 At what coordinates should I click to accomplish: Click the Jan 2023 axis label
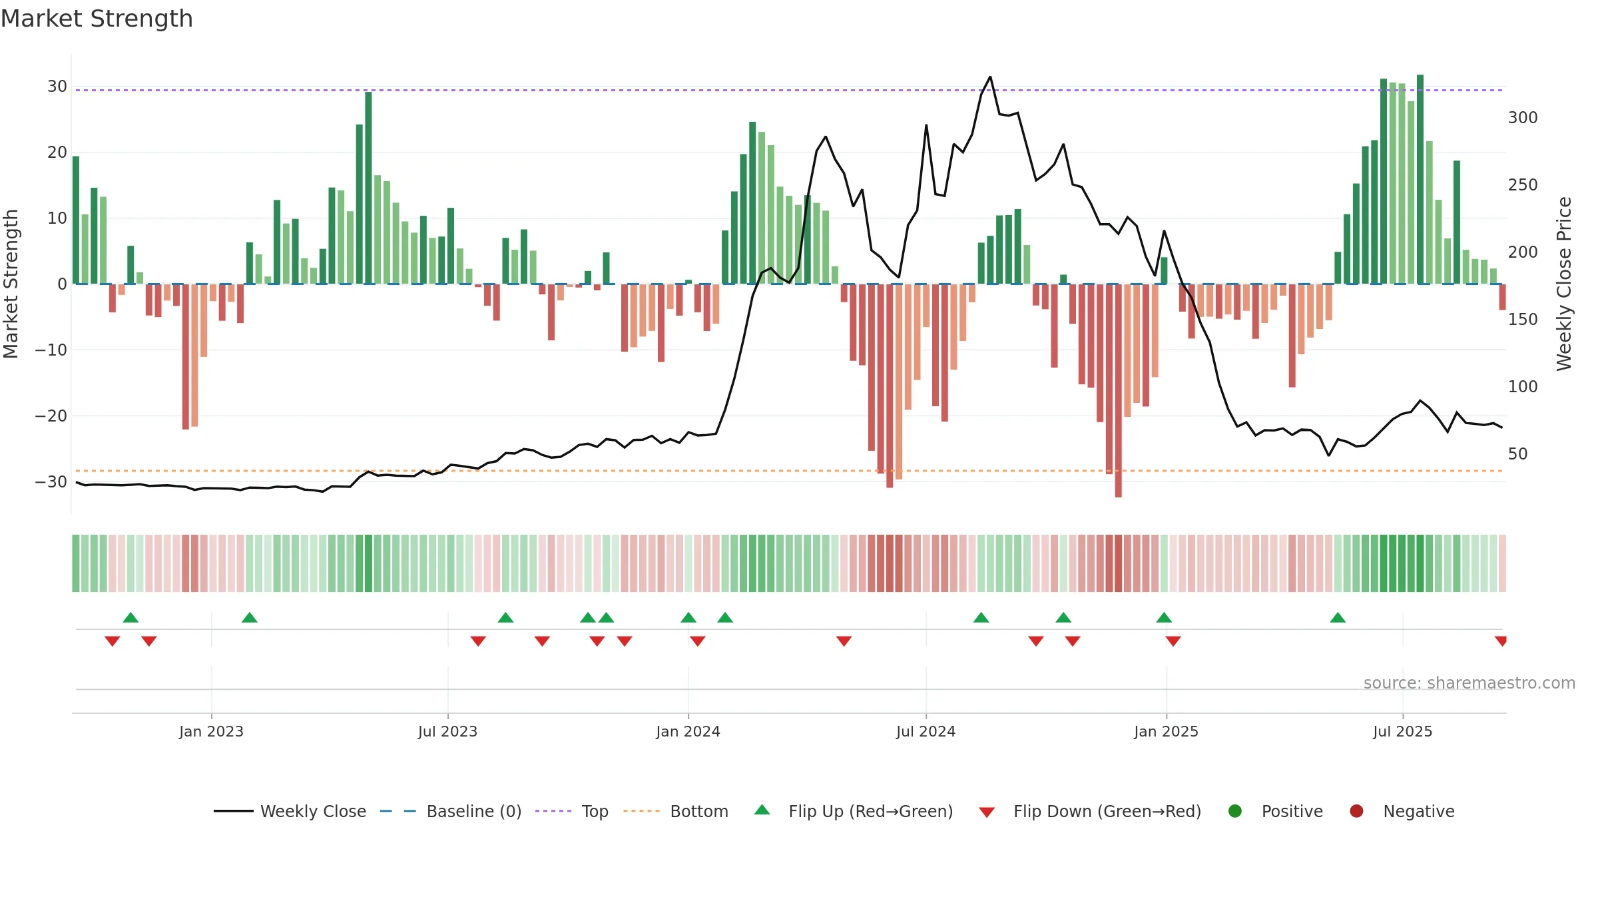[211, 731]
